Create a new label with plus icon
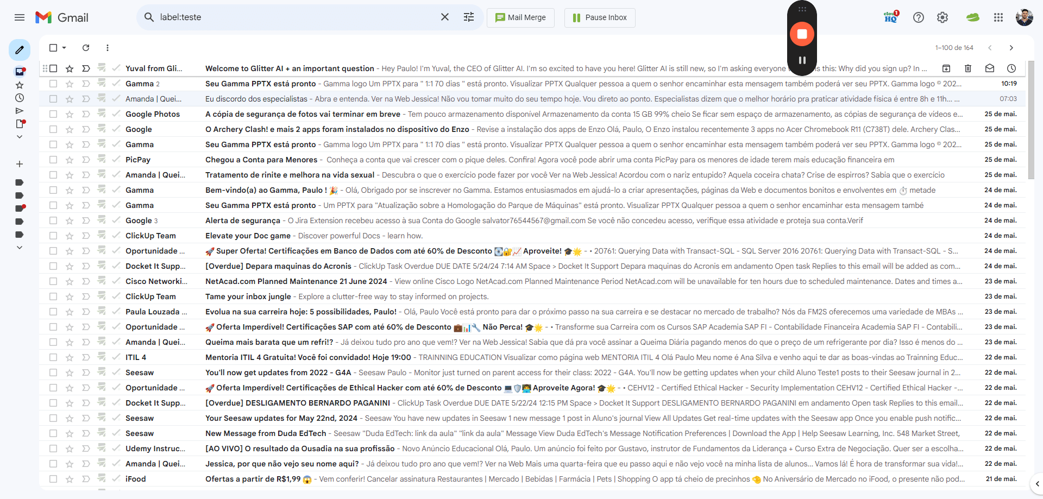 pyautogui.click(x=20, y=164)
